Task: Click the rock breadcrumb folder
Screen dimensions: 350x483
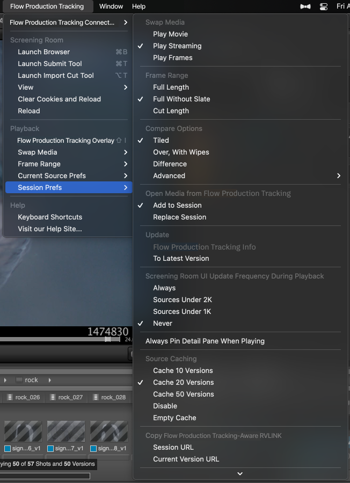Action: pyautogui.click(x=27, y=380)
